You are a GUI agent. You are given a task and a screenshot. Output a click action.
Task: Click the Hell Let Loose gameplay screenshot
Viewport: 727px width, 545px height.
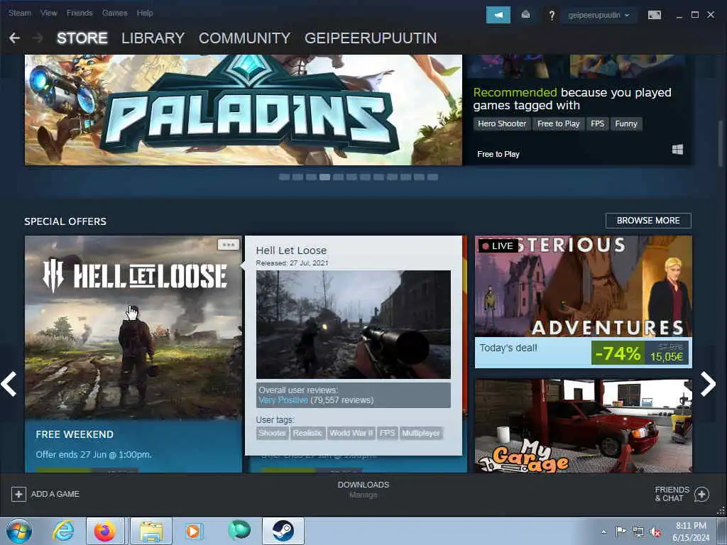coord(354,324)
